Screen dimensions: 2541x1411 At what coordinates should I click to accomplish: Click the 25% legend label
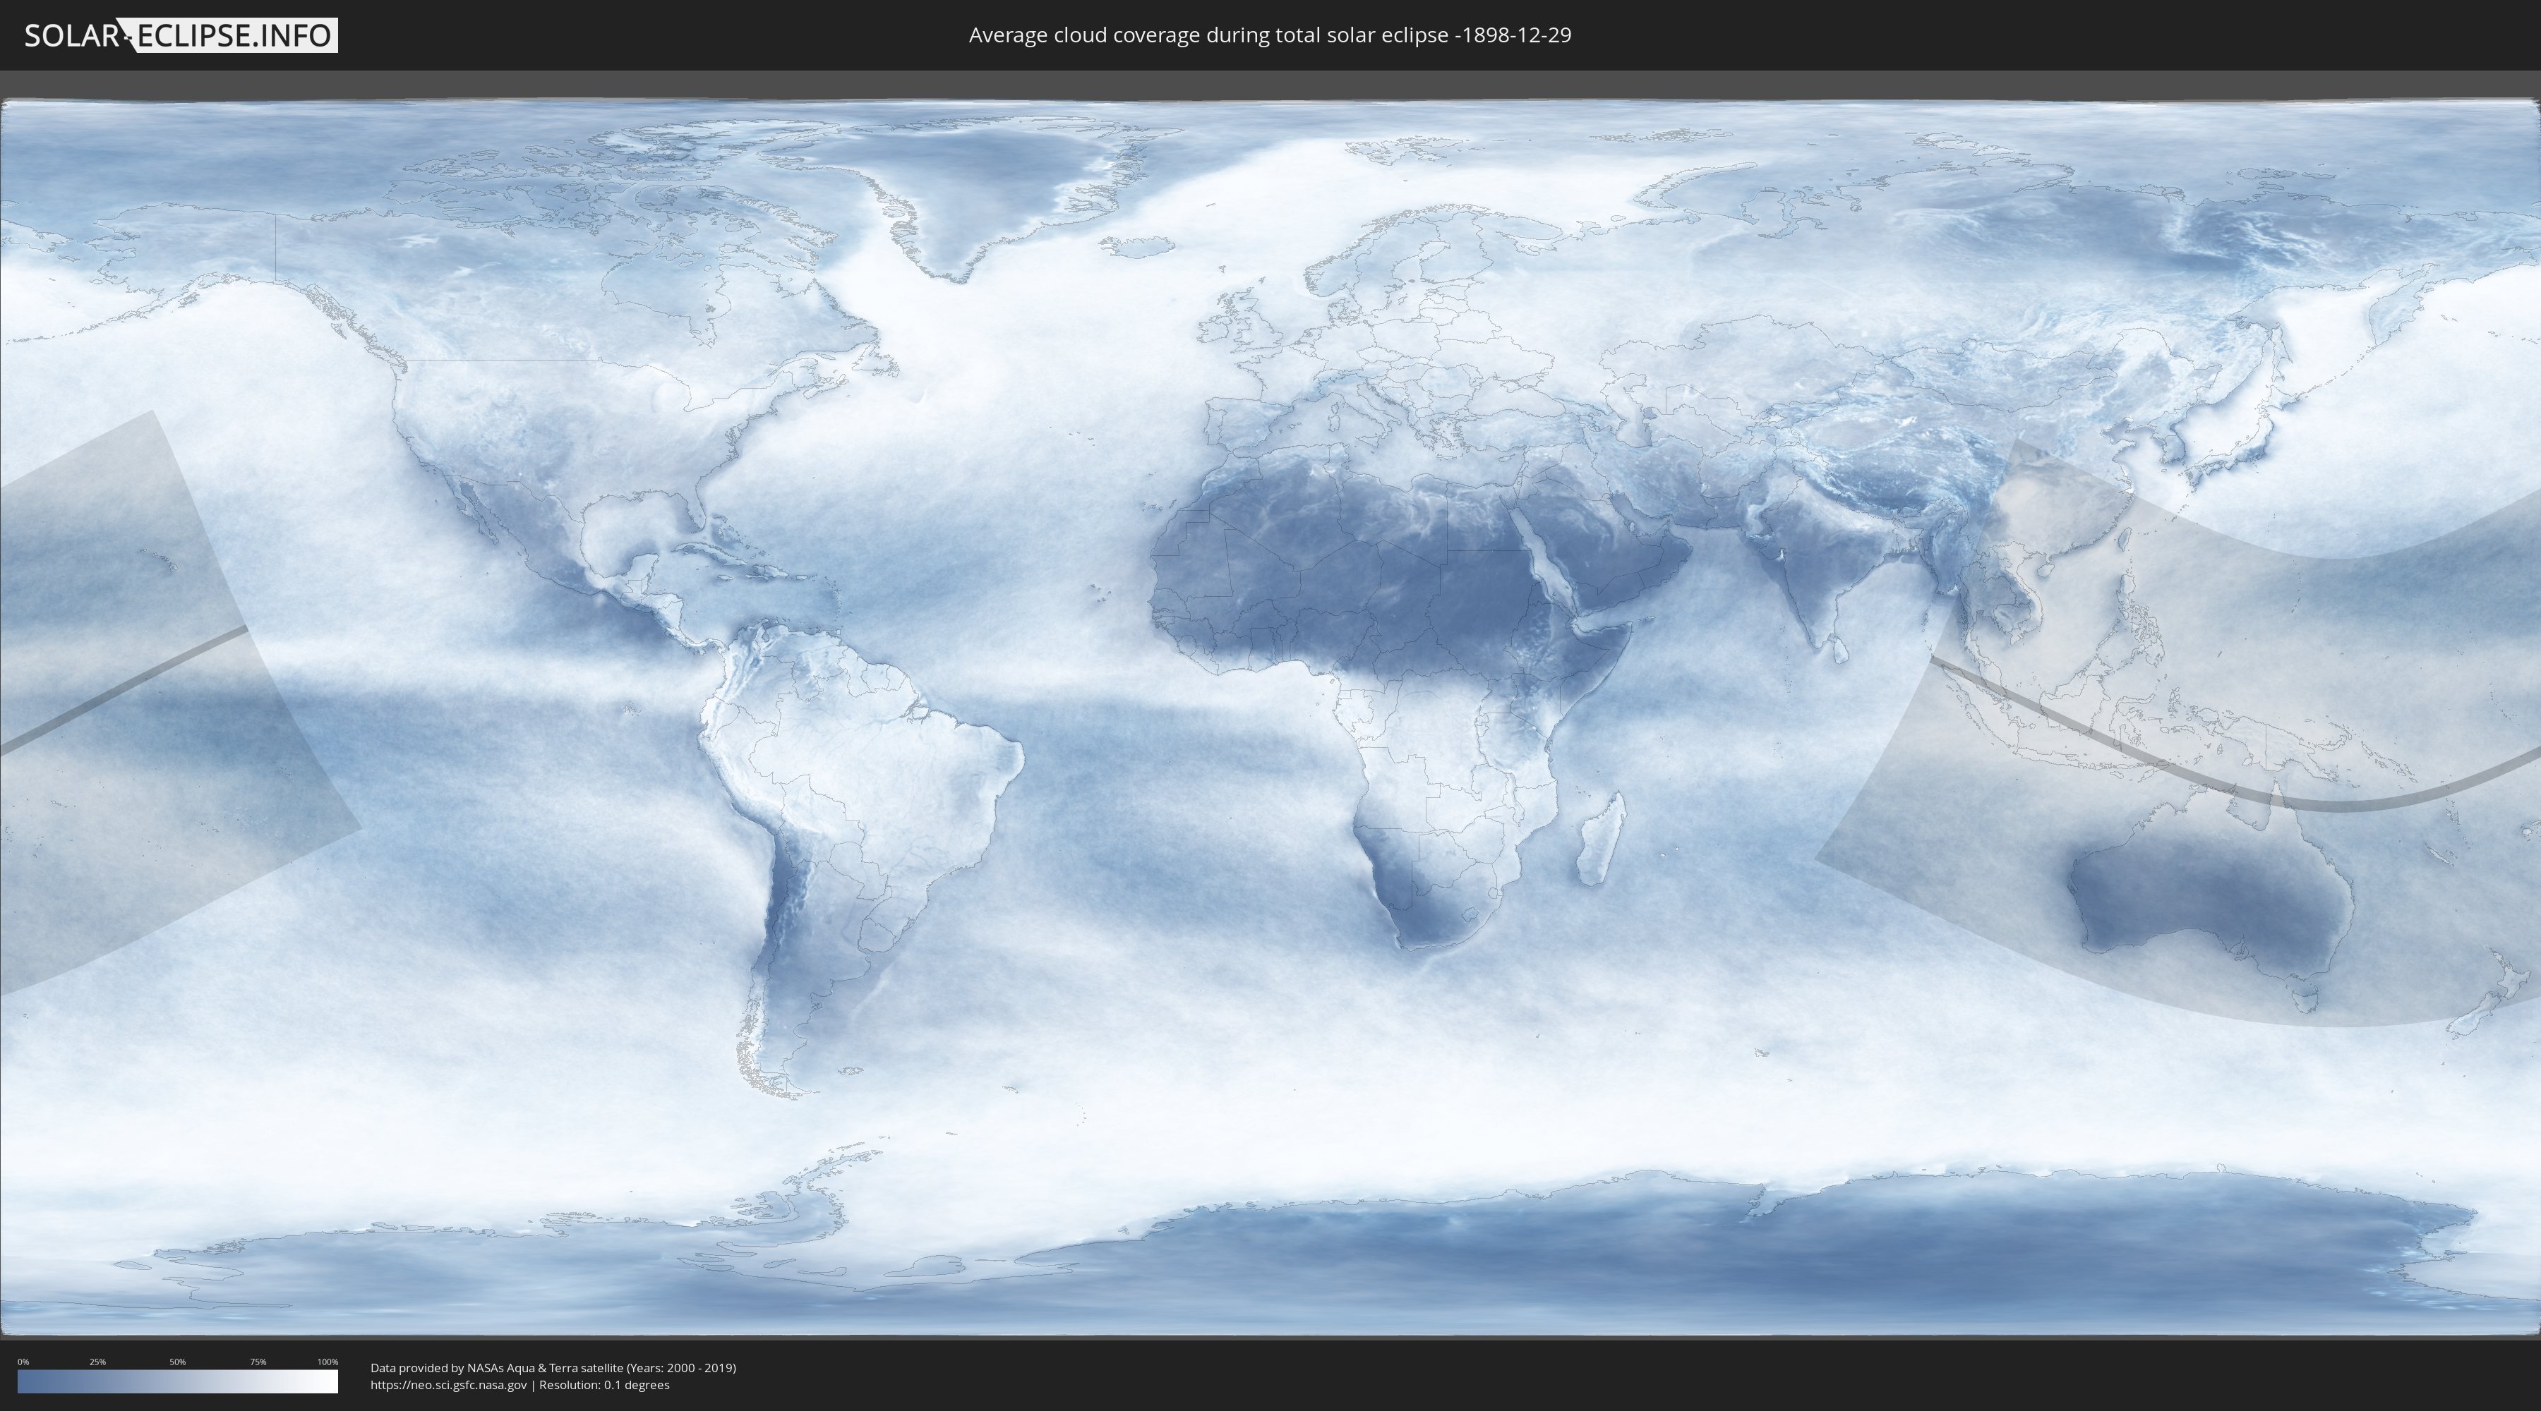97,1362
